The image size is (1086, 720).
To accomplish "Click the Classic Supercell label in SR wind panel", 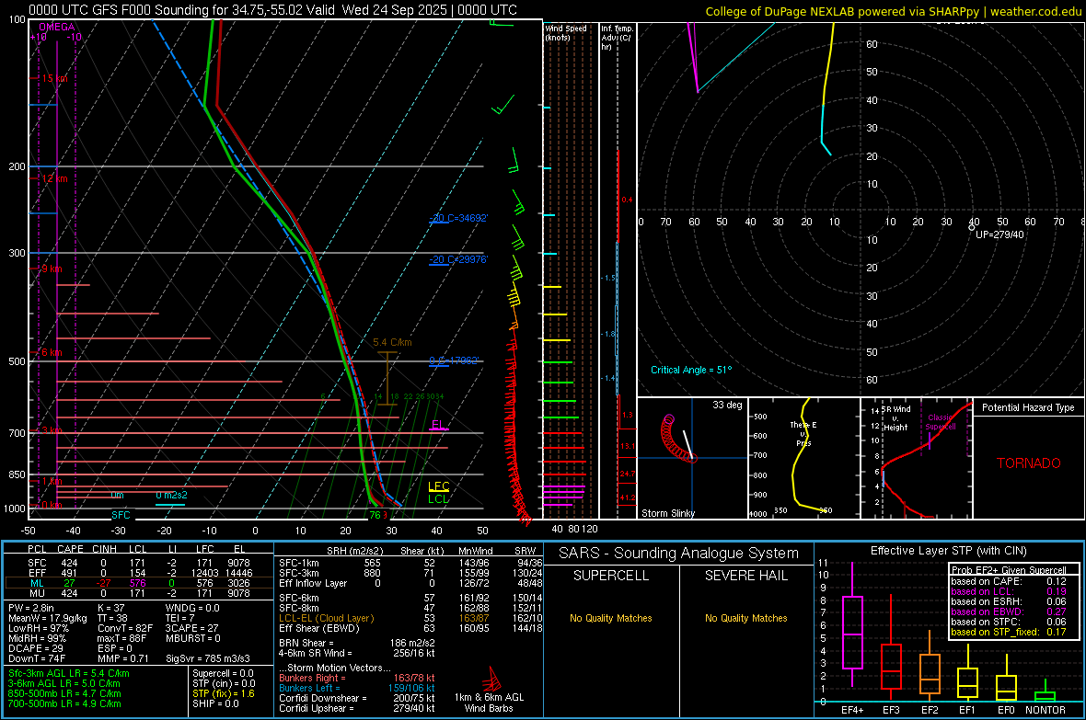I will [941, 422].
